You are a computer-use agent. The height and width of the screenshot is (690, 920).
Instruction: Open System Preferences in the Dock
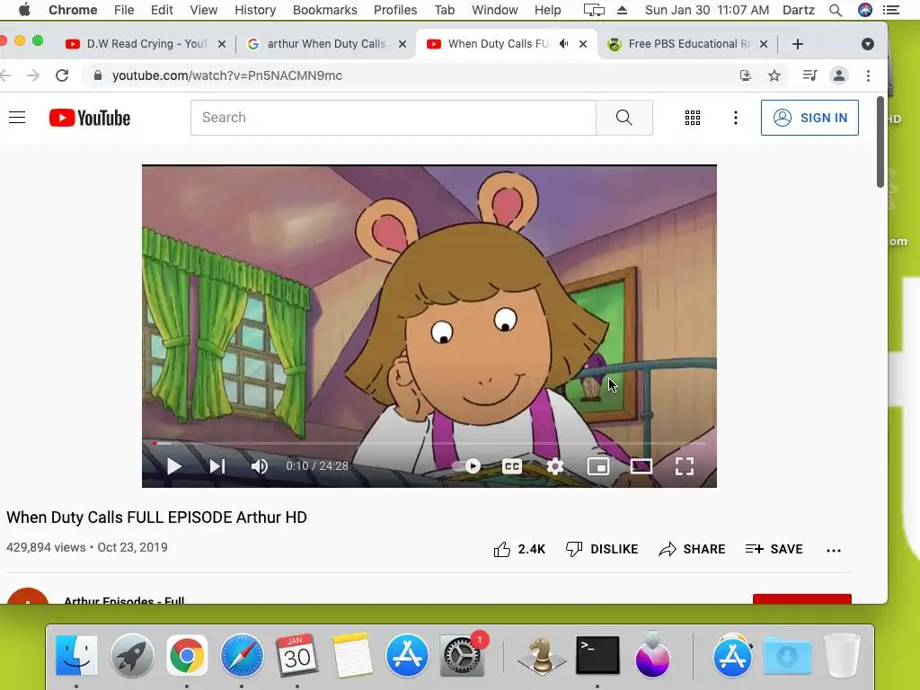(464, 655)
